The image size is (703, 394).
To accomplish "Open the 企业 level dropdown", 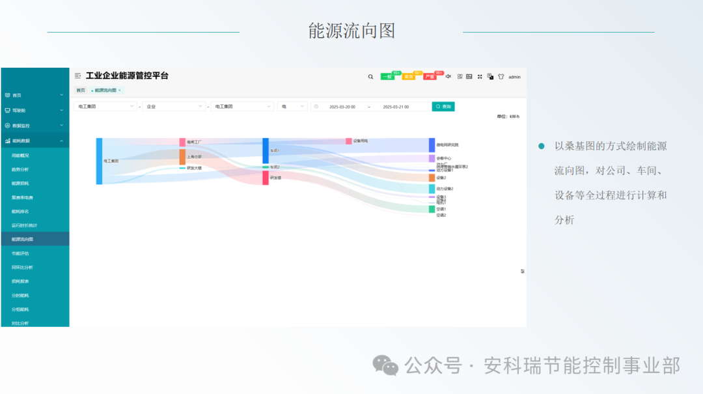I will tap(174, 107).
